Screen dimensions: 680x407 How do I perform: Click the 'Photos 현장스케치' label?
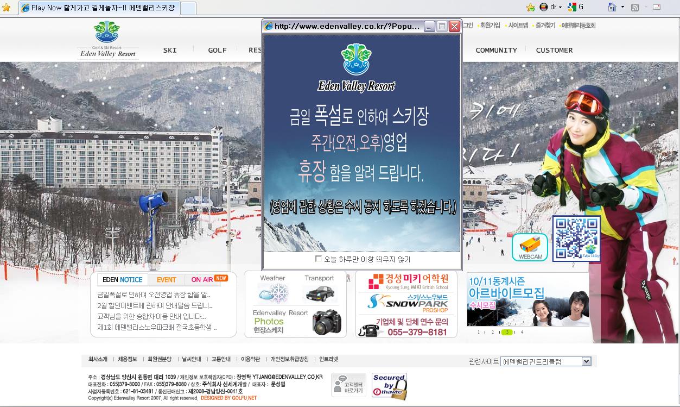coord(269,325)
